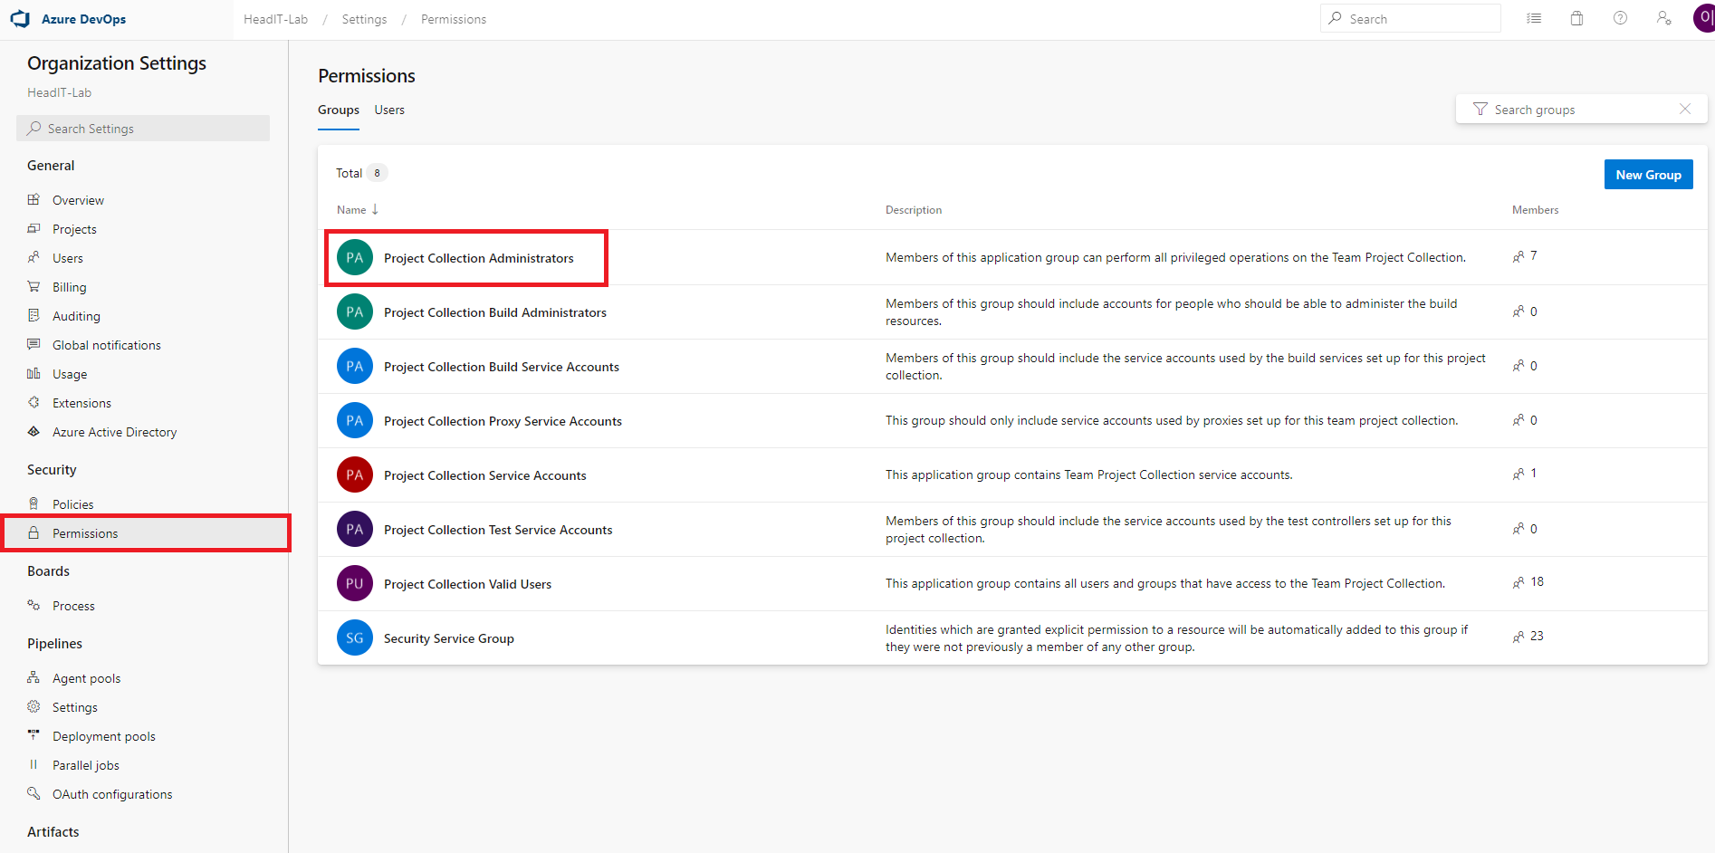1715x853 pixels.
Task: Focus the top Search box
Action: tap(1411, 18)
